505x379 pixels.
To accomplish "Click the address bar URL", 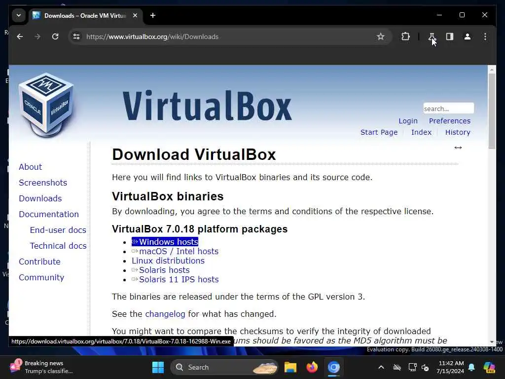I will click(x=152, y=37).
